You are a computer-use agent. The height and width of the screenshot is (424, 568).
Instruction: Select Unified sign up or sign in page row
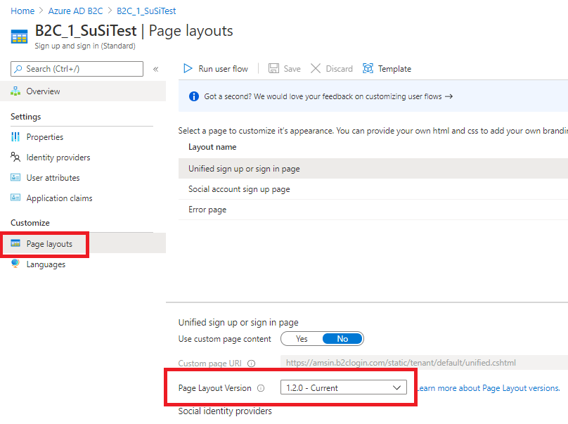373,169
